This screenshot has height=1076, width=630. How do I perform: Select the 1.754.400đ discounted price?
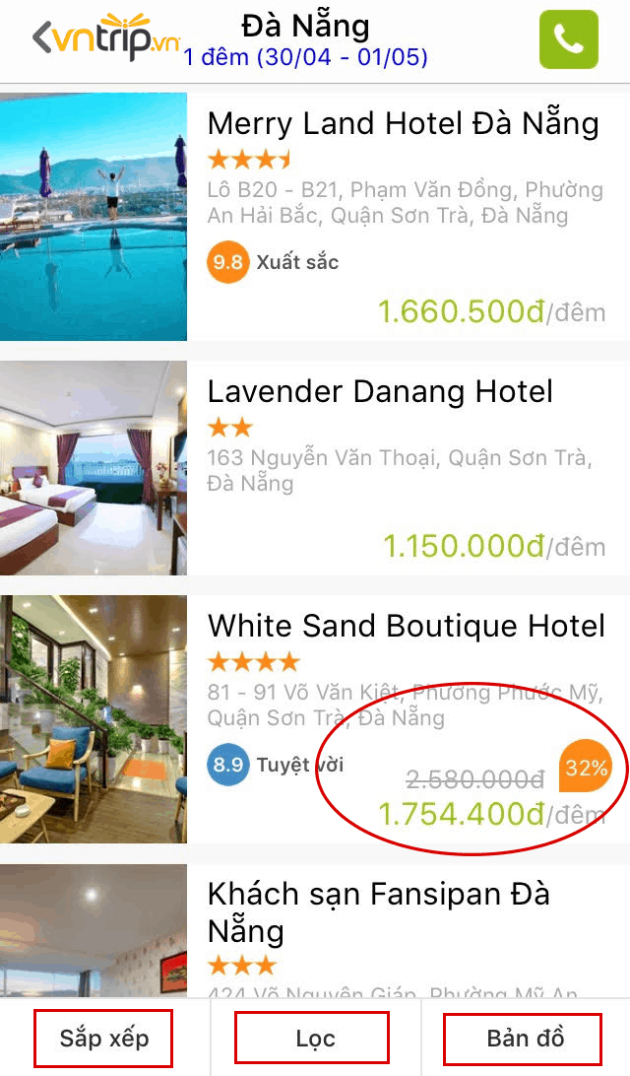pos(462,814)
